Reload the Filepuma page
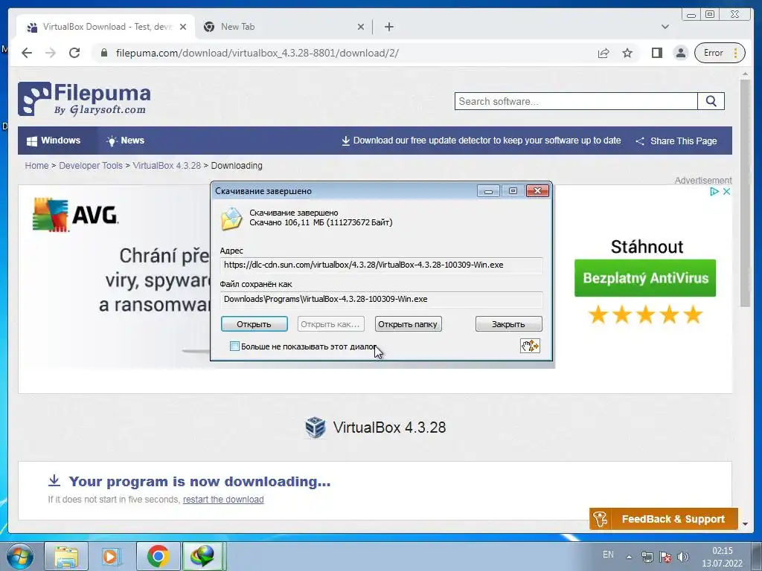This screenshot has height=571, width=762. [x=74, y=53]
